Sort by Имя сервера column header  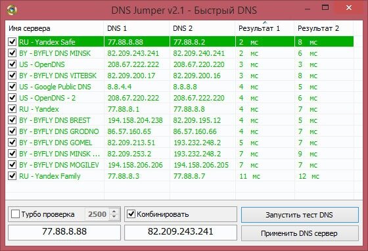55,28
